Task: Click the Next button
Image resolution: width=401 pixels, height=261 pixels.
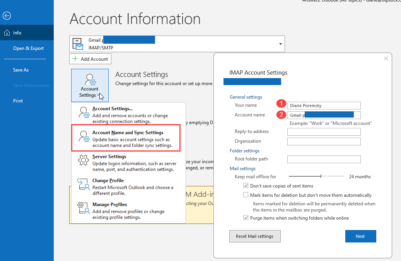Action: pyautogui.click(x=361, y=236)
